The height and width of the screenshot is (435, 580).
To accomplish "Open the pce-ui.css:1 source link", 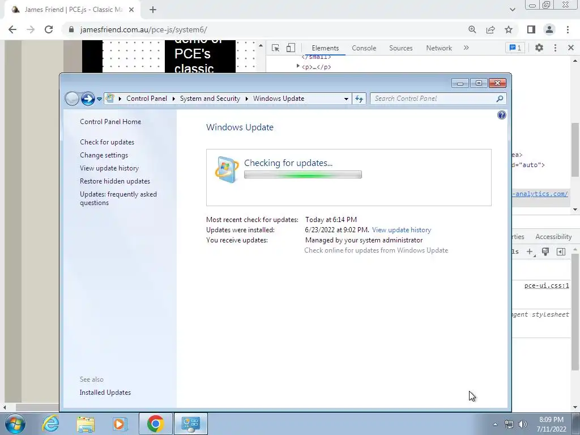I will [547, 285].
